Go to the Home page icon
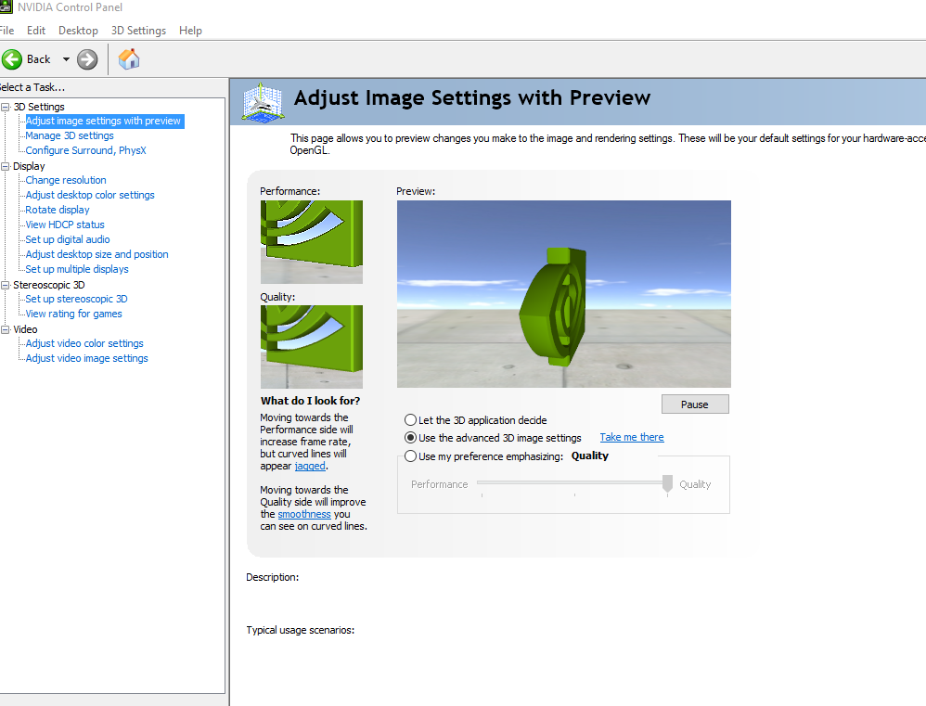Screen dimensions: 926x706 click(x=129, y=59)
